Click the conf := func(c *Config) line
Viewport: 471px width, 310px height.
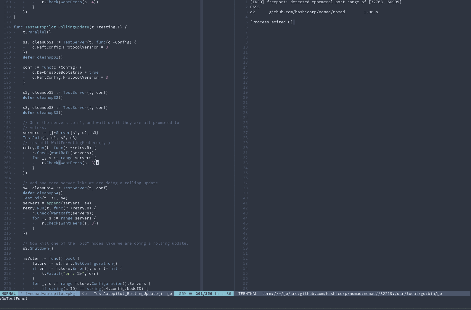52,67
